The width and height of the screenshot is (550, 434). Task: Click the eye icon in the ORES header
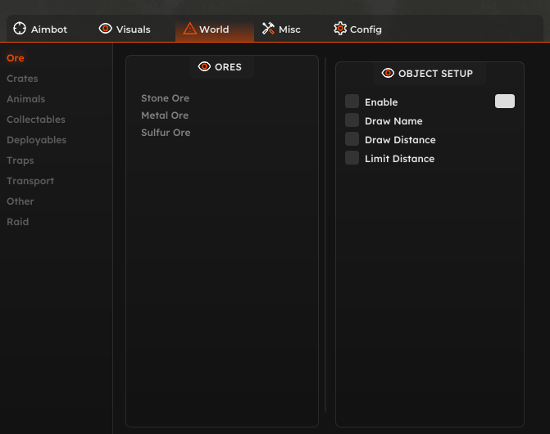[204, 66]
